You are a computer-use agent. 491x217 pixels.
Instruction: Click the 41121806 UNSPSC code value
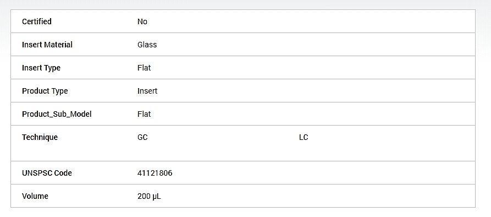[155, 173]
